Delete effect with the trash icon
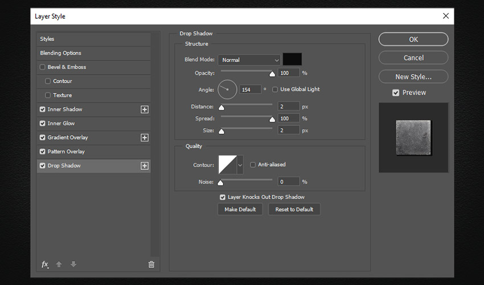 tap(151, 264)
